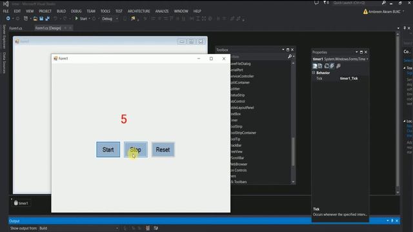Open the WINDOW menu
The width and height of the screenshot is (413, 232).
coord(181,11)
